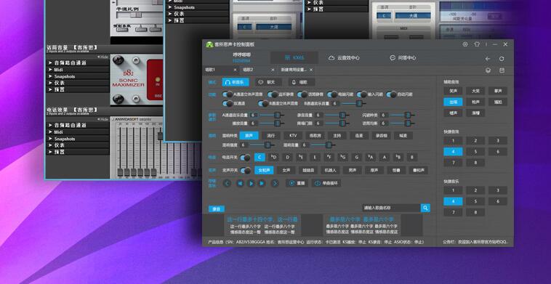Select 唱歌 microphone mode
This screenshot has width=551, height=284.
coord(302,82)
